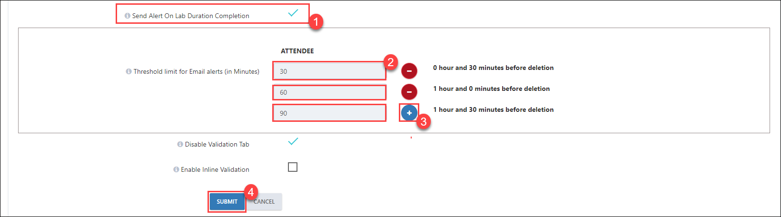The height and width of the screenshot is (217, 781).
Task: Click the info icon beside Send Alert On Lab Duration Completion
Action: 128,16
